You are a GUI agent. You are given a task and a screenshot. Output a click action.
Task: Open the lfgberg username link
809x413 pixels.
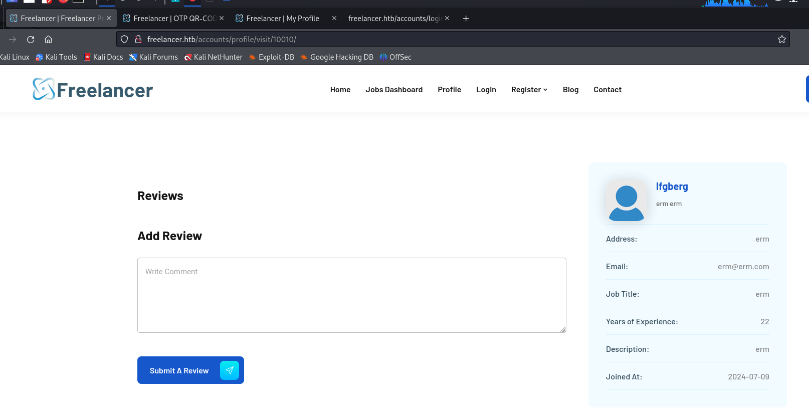672,186
